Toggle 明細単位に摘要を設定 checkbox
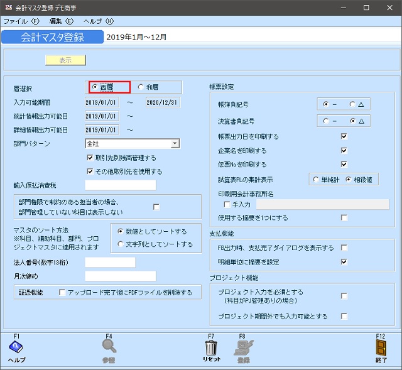This screenshot has width=402, height=370. (x=344, y=262)
